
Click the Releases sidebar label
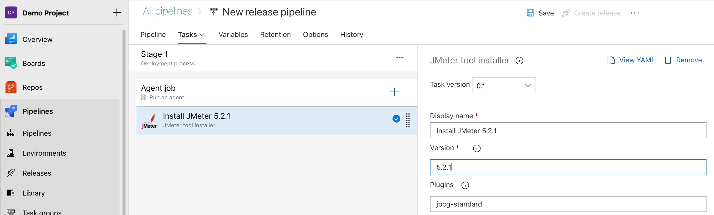[x=36, y=173]
